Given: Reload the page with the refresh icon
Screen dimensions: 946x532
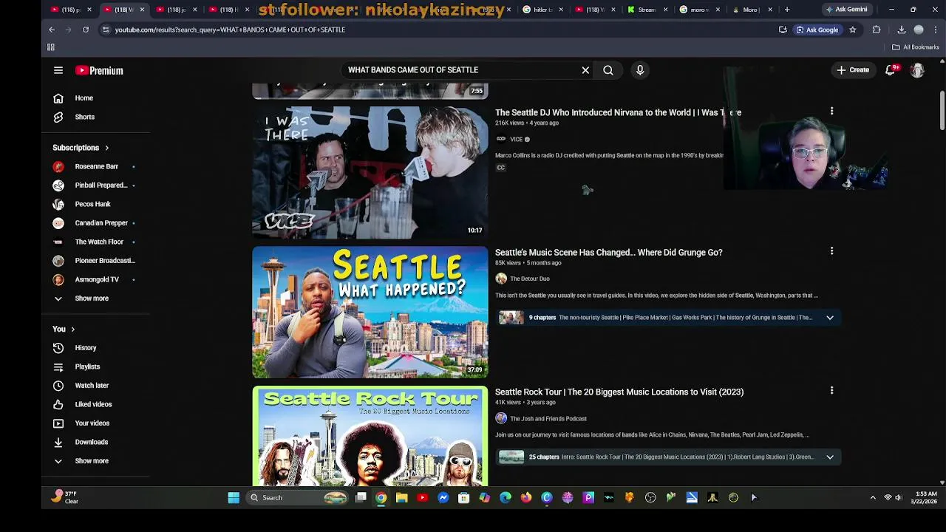Looking at the screenshot, I should [x=86, y=30].
